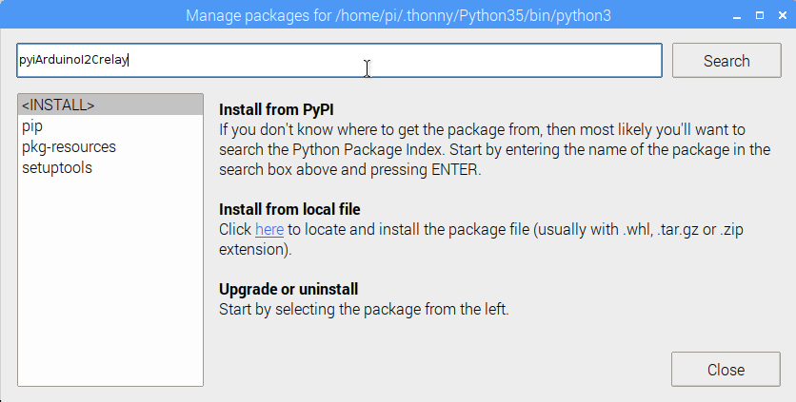This screenshot has width=796, height=402.
Task: Click the Search button
Action: pos(726,60)
